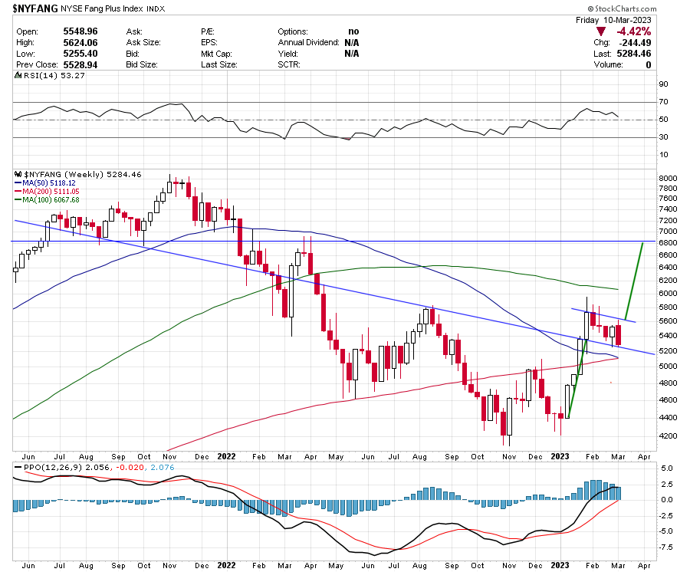Image resolution: width=690 pixels, height=572 pixels.
Task: Click the candlestick icon beside $NYFANG (Weekly)
Action: pos(18,174)
